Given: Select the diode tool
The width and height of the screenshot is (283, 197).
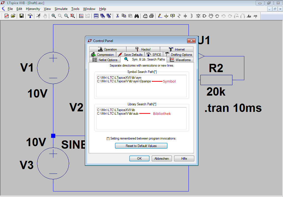Looking at the screenshot, I should [198, 16].
